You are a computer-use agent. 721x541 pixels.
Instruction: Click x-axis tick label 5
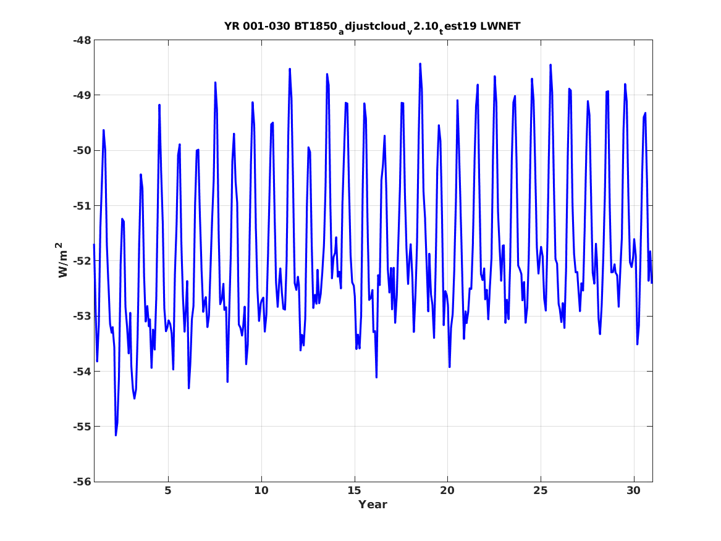[168, 491]
